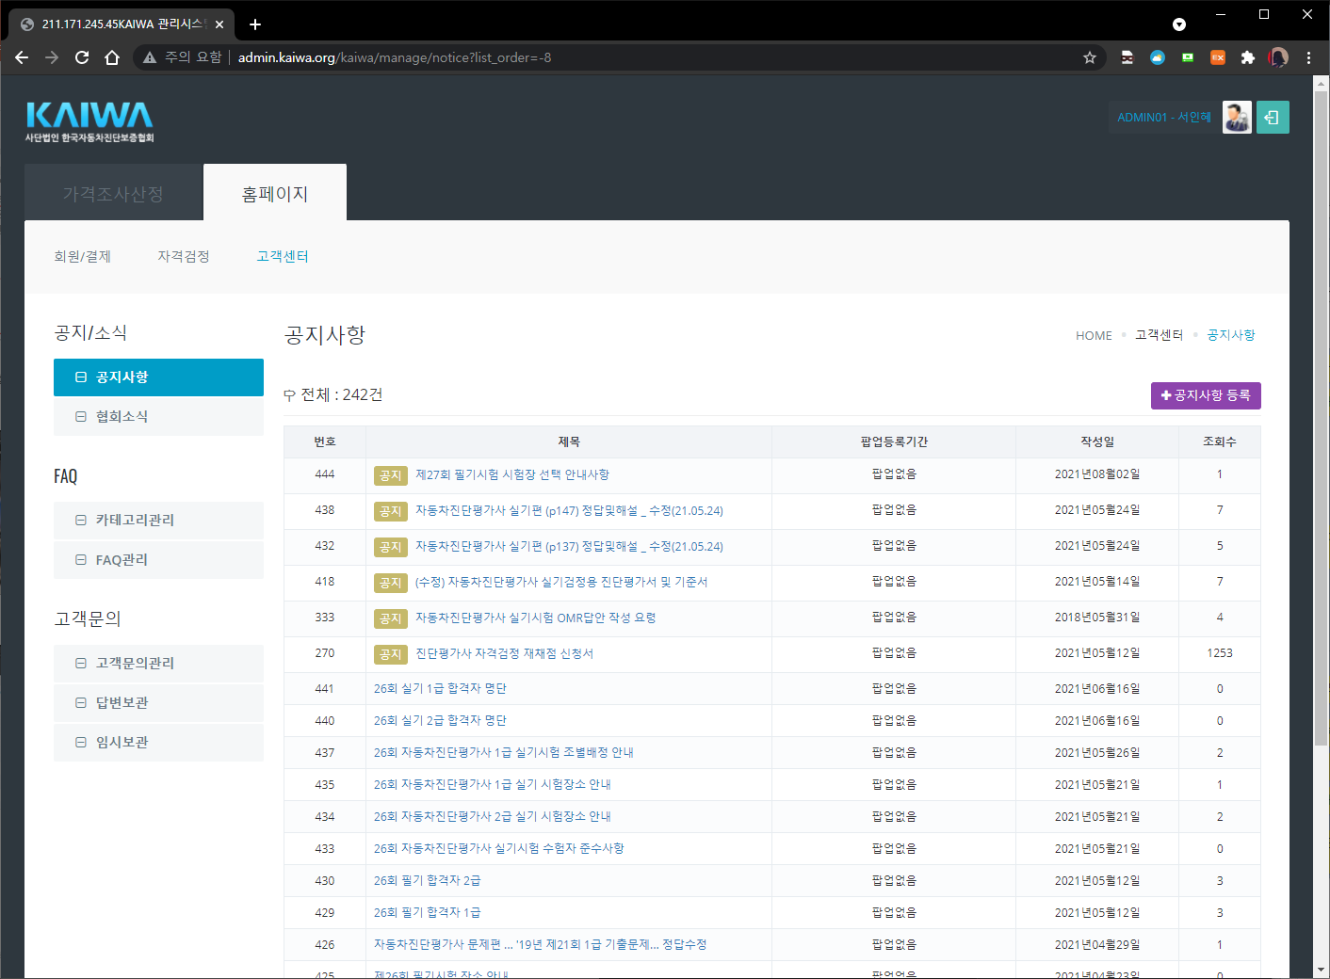Click the Chrome profile avatar
The image size is (1330, 979).
pyautogui.click(x=1278, y=57)
